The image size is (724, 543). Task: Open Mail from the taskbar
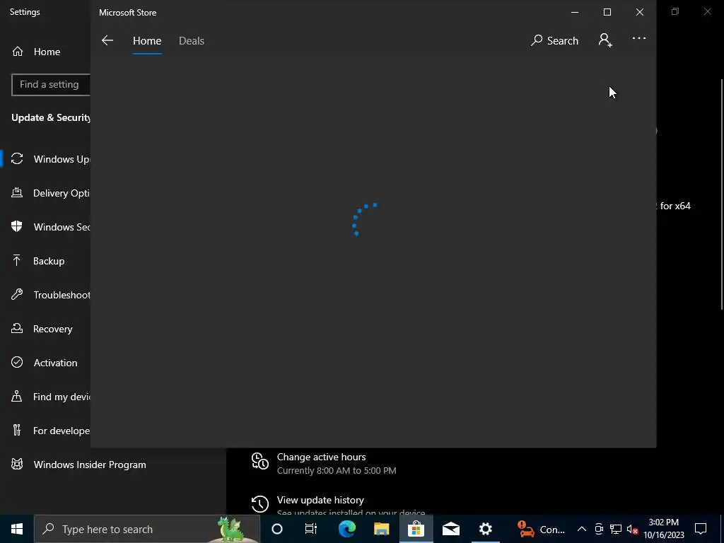450,529
